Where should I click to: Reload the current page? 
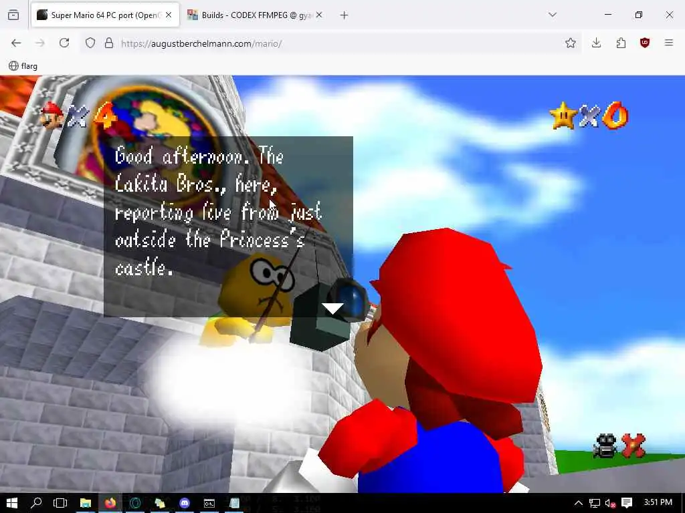pos(64,43)
